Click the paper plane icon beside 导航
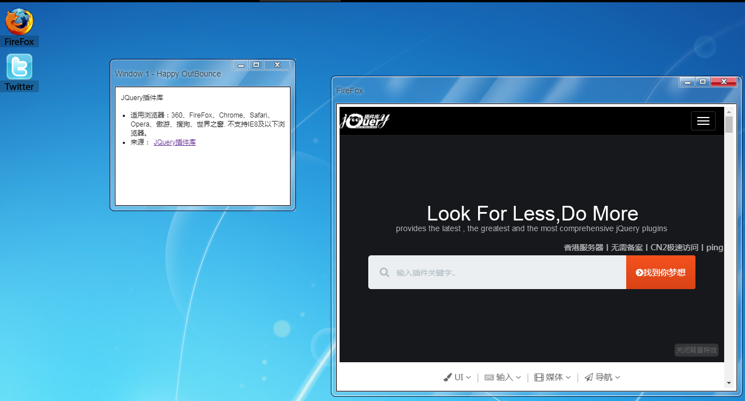The width and height of the screenshot is (745, 401). coord(588,377)
